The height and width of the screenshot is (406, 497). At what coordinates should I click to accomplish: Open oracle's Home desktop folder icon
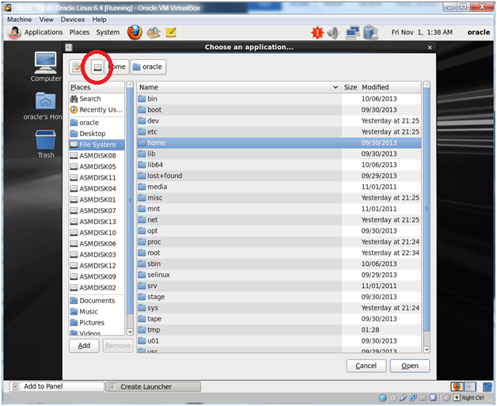tap(45, 102)
